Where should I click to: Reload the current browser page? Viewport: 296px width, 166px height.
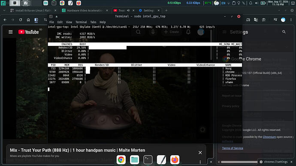tap(21, 20)
